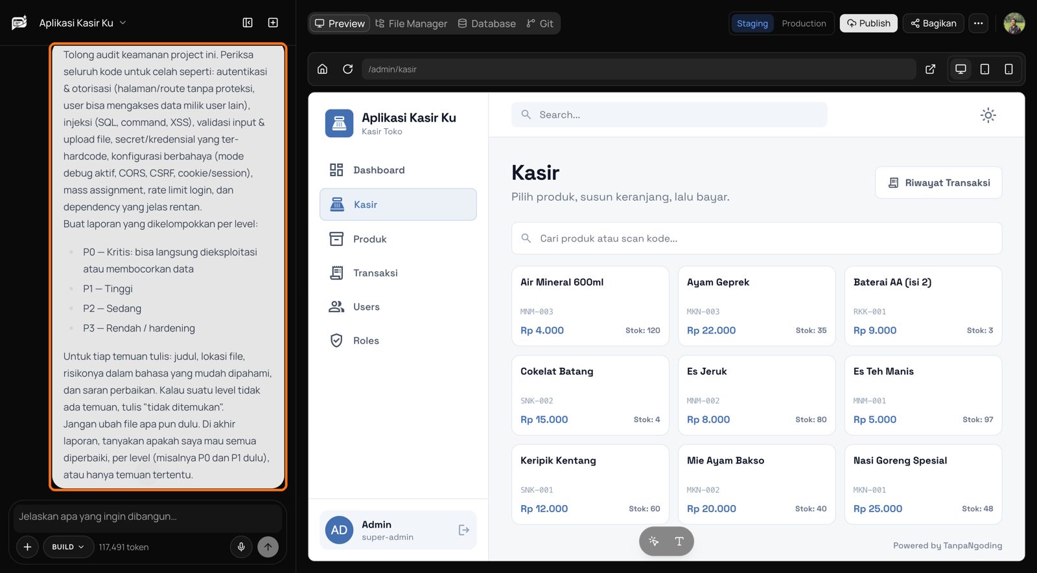Viewport: 1037px width, 573px height.
Task: Start a new chat with the plus-square icon
Action: 273,23
